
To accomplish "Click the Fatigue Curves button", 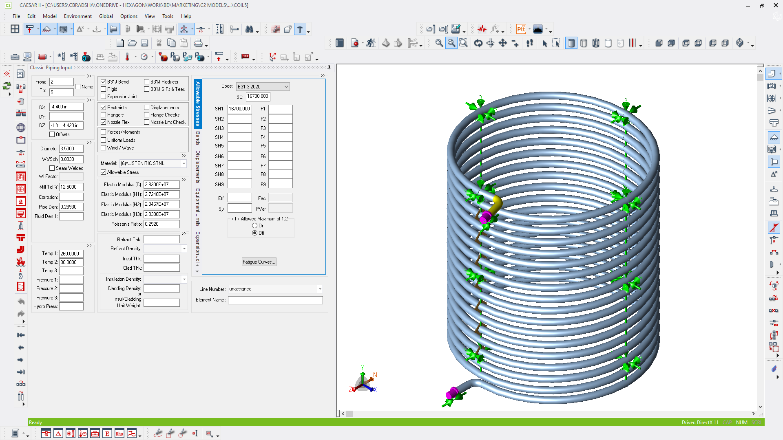I will point(259,262).
